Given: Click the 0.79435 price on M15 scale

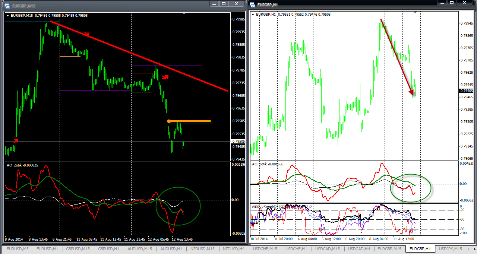Looking at the screenshot, I should click(238, 159).
